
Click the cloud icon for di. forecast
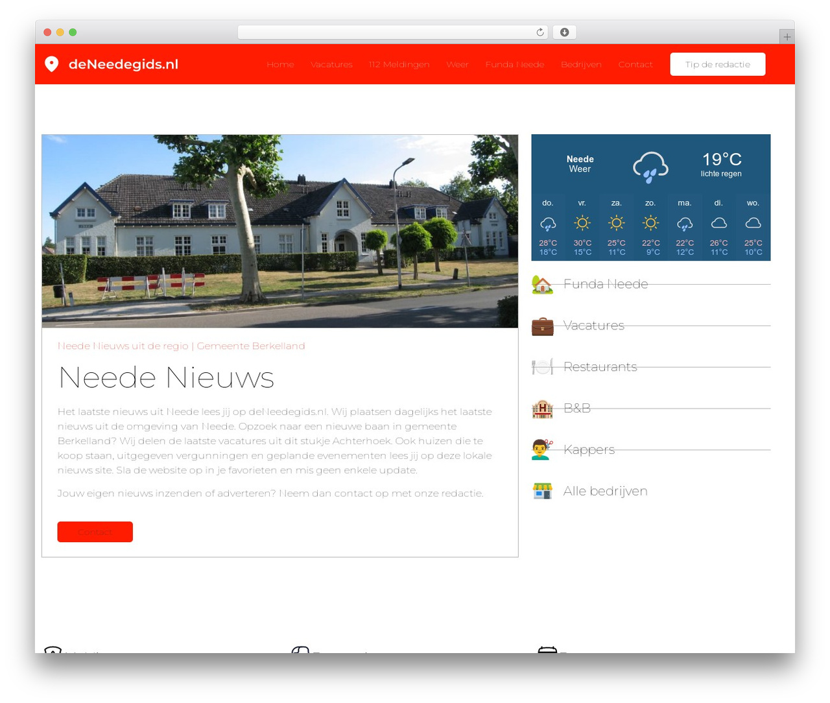pos(718,223)
